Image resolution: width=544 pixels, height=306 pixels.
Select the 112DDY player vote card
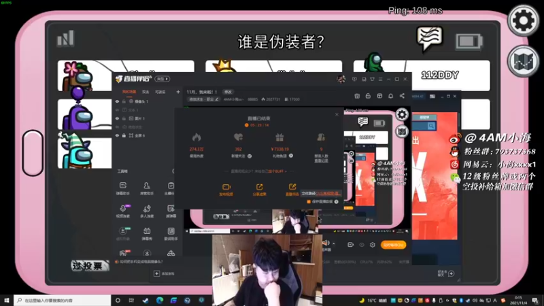[x=422, y=75]
